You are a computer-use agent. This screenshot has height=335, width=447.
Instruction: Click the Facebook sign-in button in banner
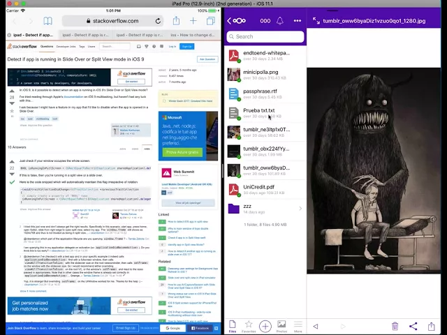[200, 328]
